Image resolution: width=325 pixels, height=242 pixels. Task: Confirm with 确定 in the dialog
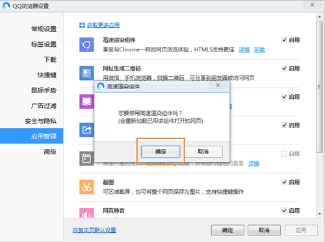[161, 152]
